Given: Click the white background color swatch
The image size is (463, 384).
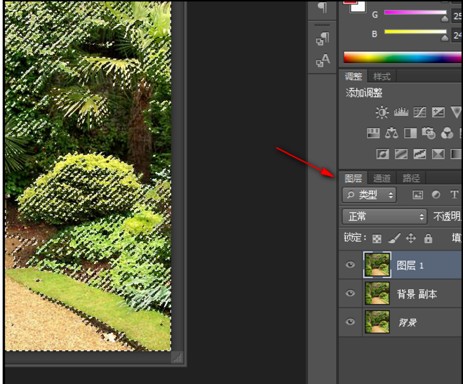Looking at the screenshot, I should click(x=360, y=8).
